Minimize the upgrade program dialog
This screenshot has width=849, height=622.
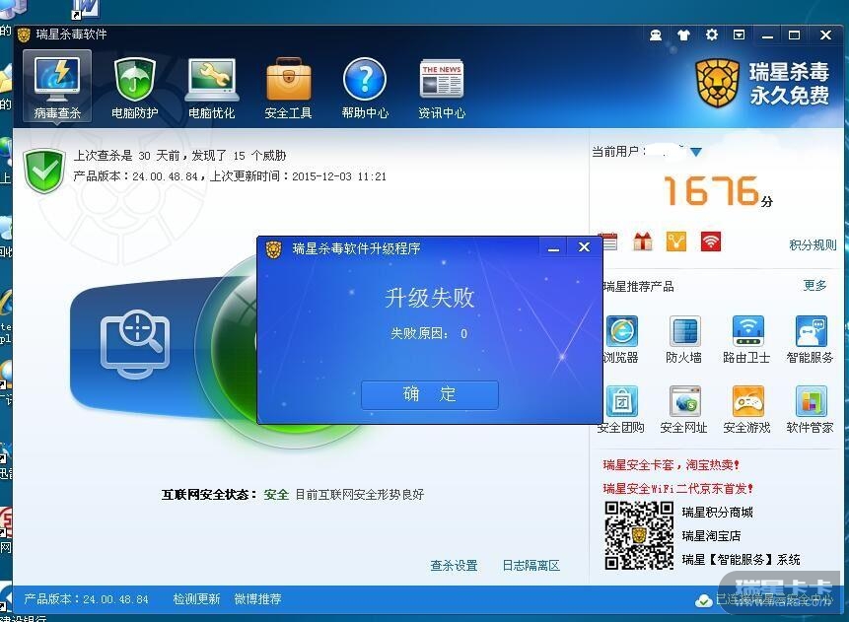pyautogui.click(x=553, y=248)
